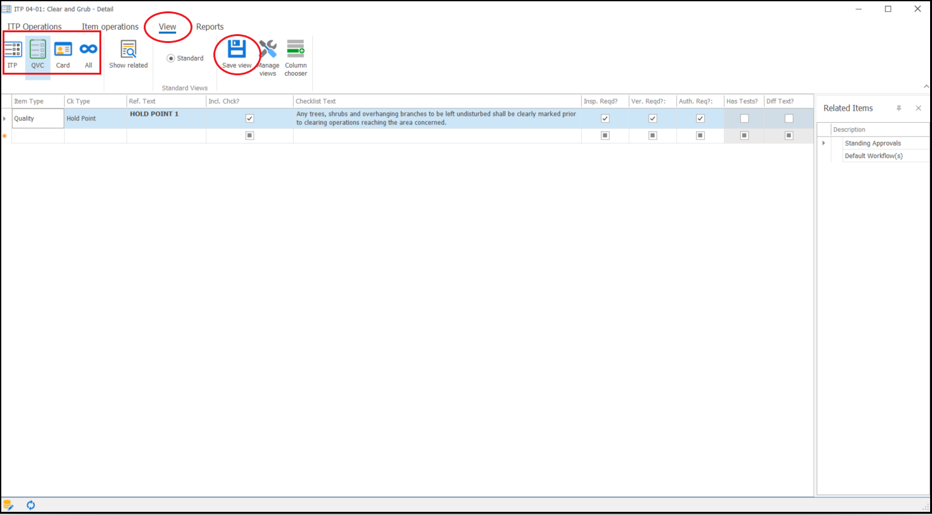This screenshot has height=515, width=932.
Task: Click the Diff Text? column header
Action: 789,101
